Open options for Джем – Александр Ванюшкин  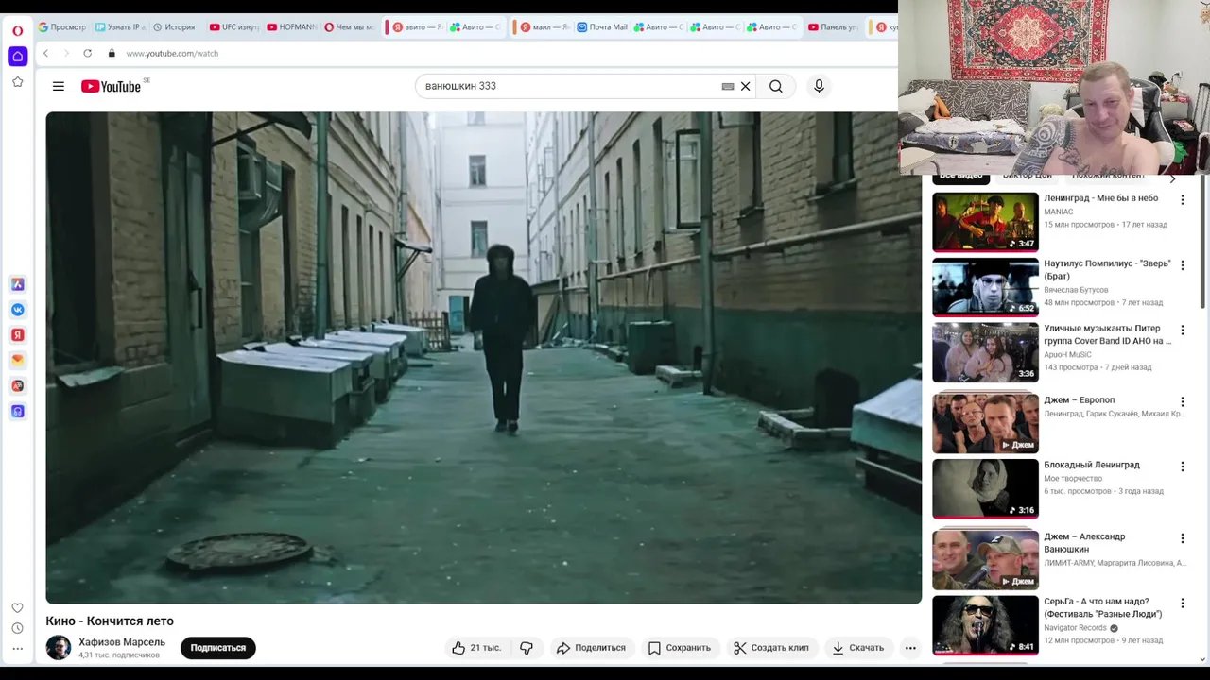(1182, 538)
